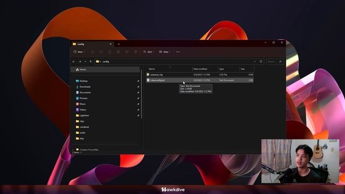Open the rendered folder in sidebar
The height and width of the screenshot is (194, 345).
coord(82,127)
